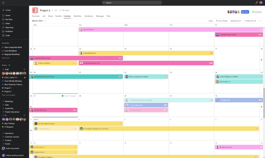The image size is (265, 158).
Task: Switch to the Timeline tab
Action: [x=58, y=16]
